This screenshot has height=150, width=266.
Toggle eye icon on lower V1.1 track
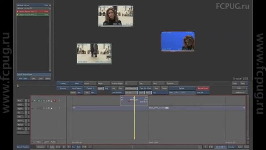point(49,108)
